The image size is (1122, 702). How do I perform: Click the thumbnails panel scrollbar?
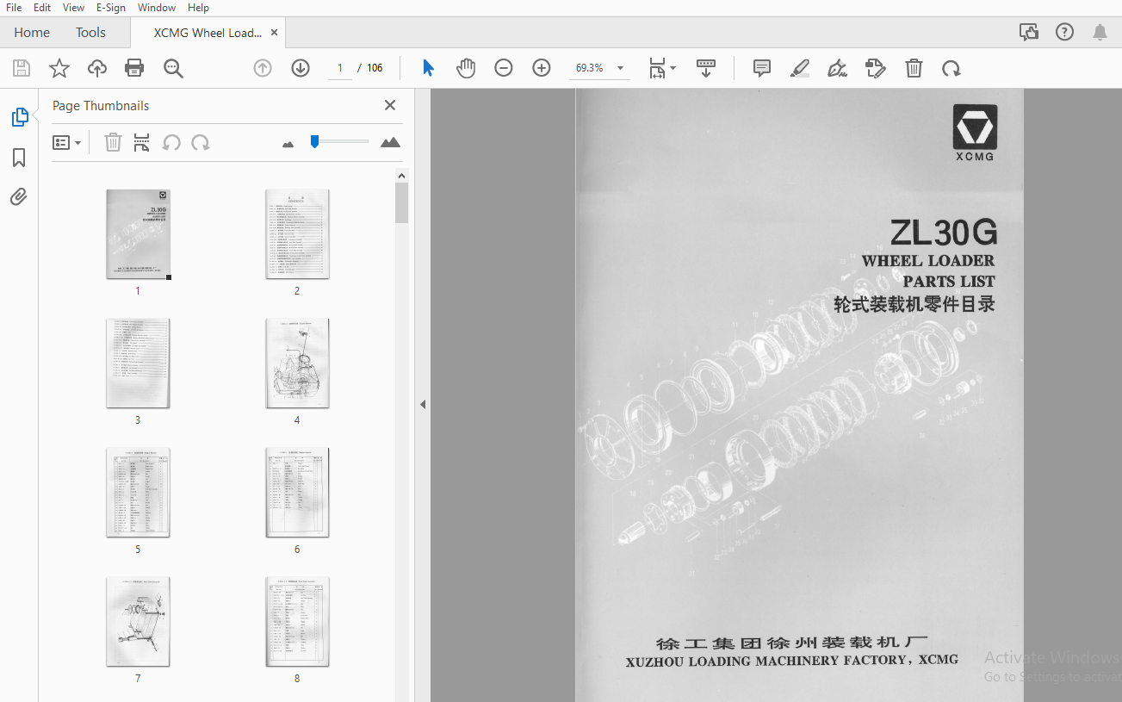pos(401,203)
